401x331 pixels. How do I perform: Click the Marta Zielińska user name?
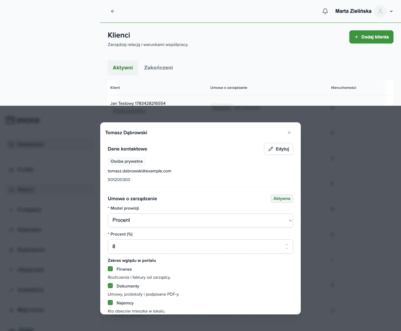tap(353, 11)
